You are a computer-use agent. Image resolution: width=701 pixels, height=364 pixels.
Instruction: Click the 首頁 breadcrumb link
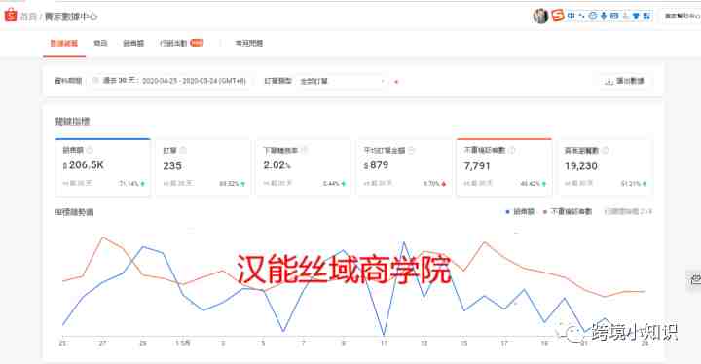tap(28, 17)
